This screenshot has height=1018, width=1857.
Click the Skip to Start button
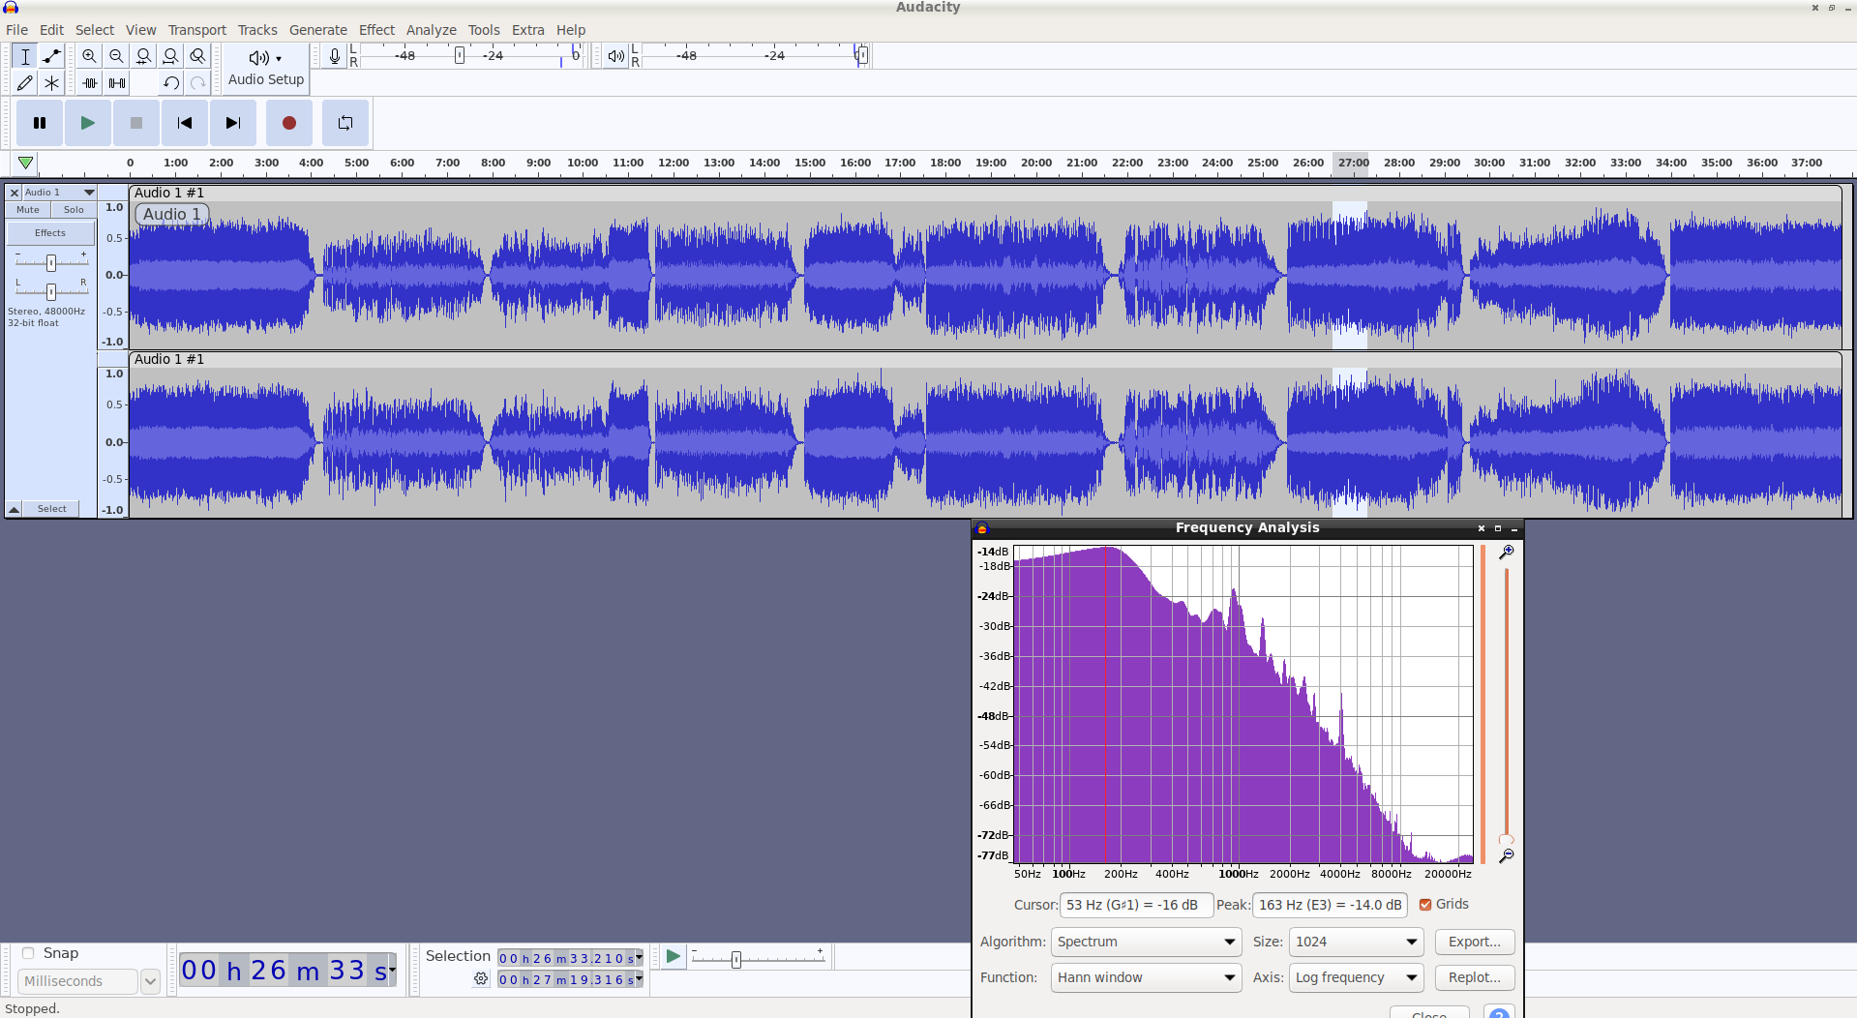pyautogui.click(x=184, y=123)
